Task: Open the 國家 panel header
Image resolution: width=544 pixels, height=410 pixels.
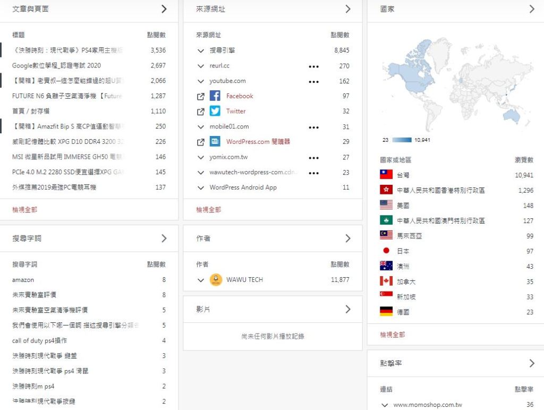Action: (532, 9)
